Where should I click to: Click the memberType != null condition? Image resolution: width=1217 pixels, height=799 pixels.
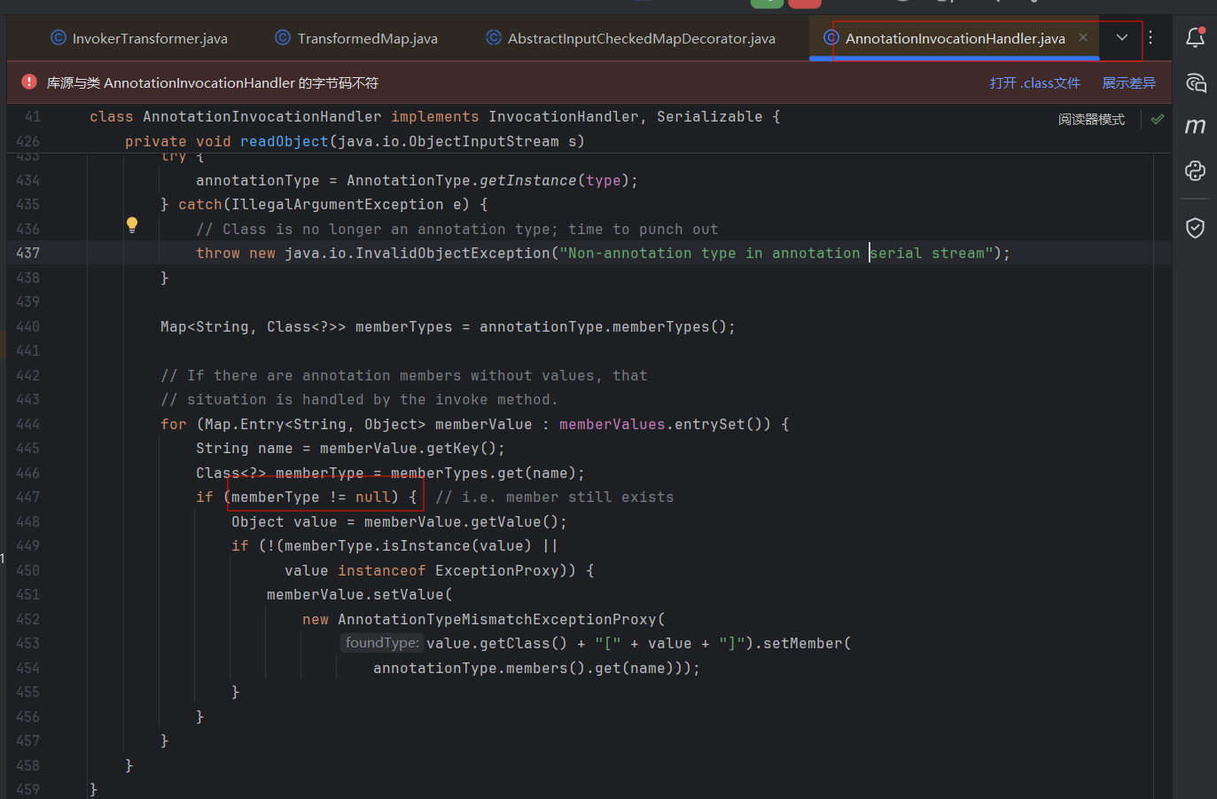pos(310,497)
